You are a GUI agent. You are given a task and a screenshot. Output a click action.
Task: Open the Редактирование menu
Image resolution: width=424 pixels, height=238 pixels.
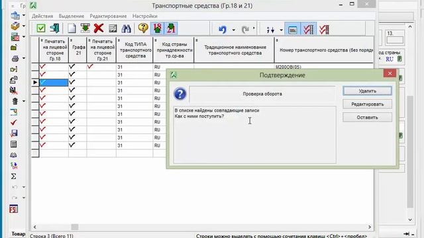tap(108, 16)
